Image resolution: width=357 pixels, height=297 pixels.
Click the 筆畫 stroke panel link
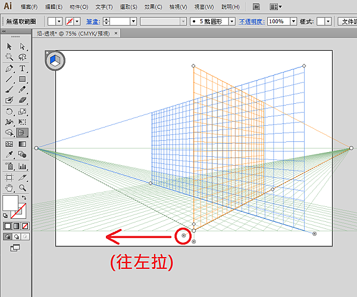click(x=93, y=22)
